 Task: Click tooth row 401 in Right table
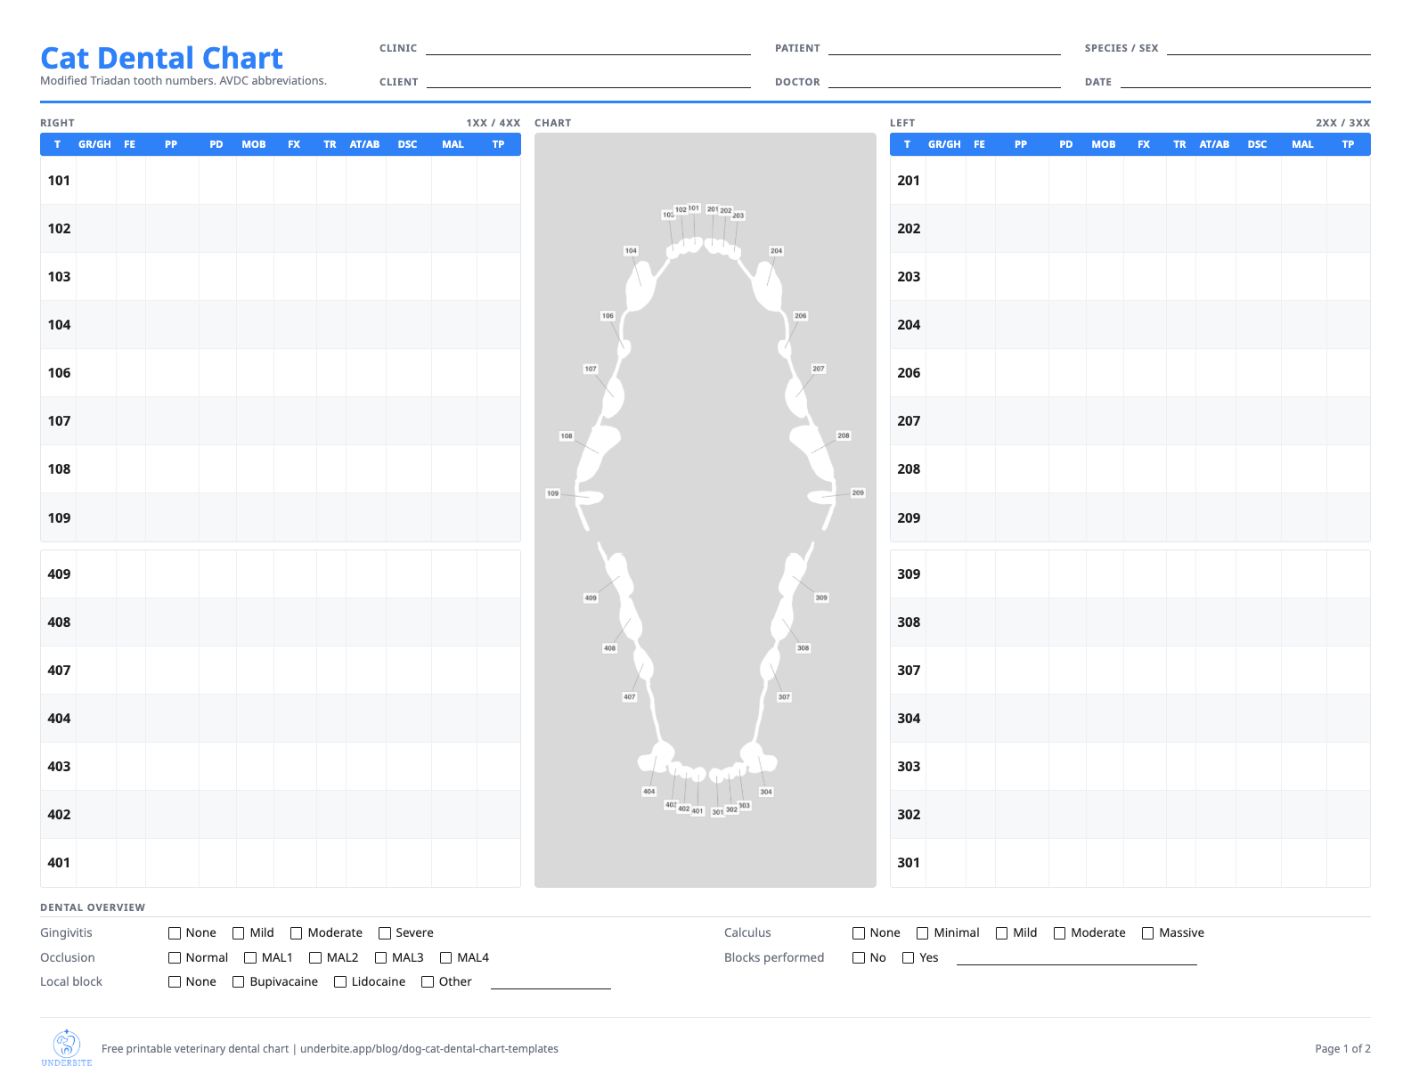point(281,863)
